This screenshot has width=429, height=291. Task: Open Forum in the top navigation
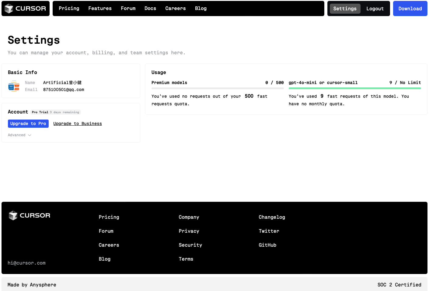pyautogui.click(x=128, y=8)
